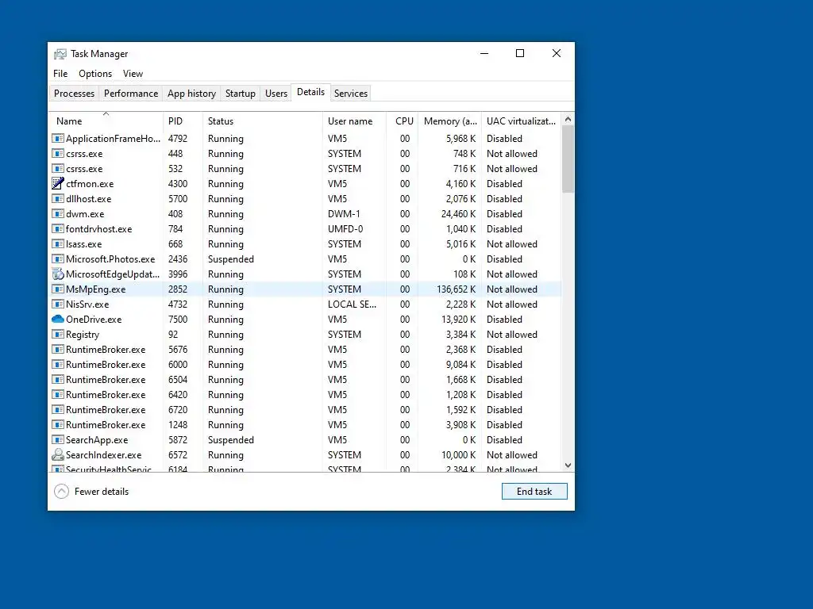Switch to the Users tab
The width and height of the screenshot is (813, 609).
click(x=275, y=94)
